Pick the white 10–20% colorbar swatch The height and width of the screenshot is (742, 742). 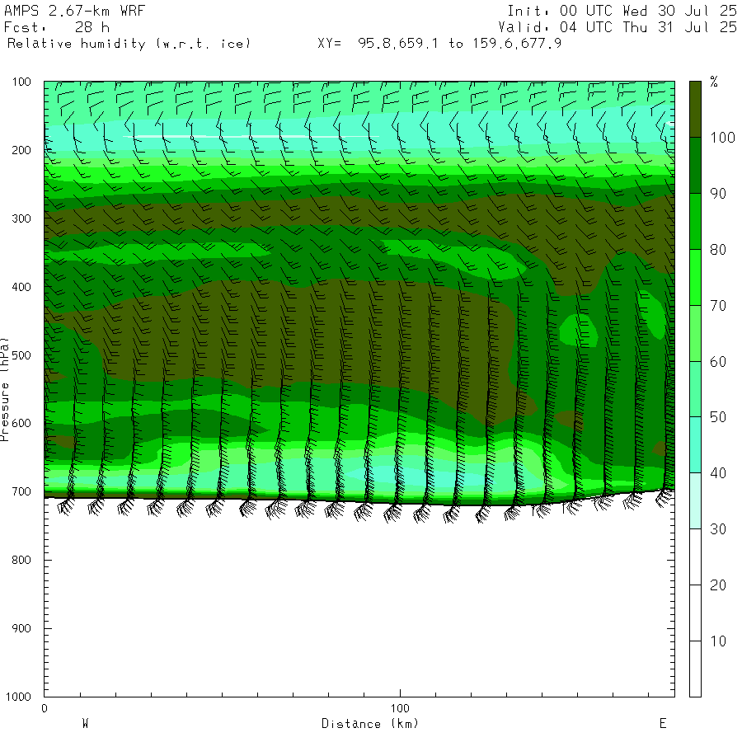(x=695, y=613)
